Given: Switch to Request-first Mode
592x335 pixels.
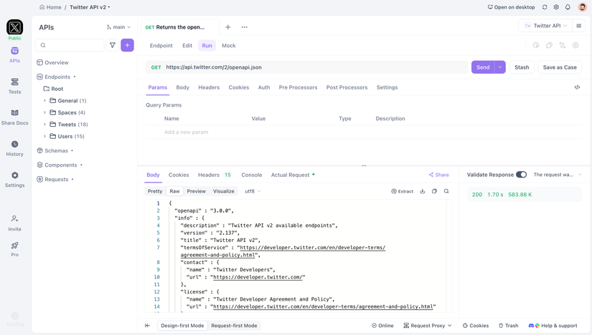Looking at the screenshot, I should tap(234, 326).
